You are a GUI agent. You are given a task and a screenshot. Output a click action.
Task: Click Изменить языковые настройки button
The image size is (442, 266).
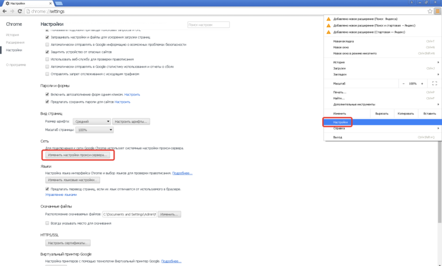point(73,180)
